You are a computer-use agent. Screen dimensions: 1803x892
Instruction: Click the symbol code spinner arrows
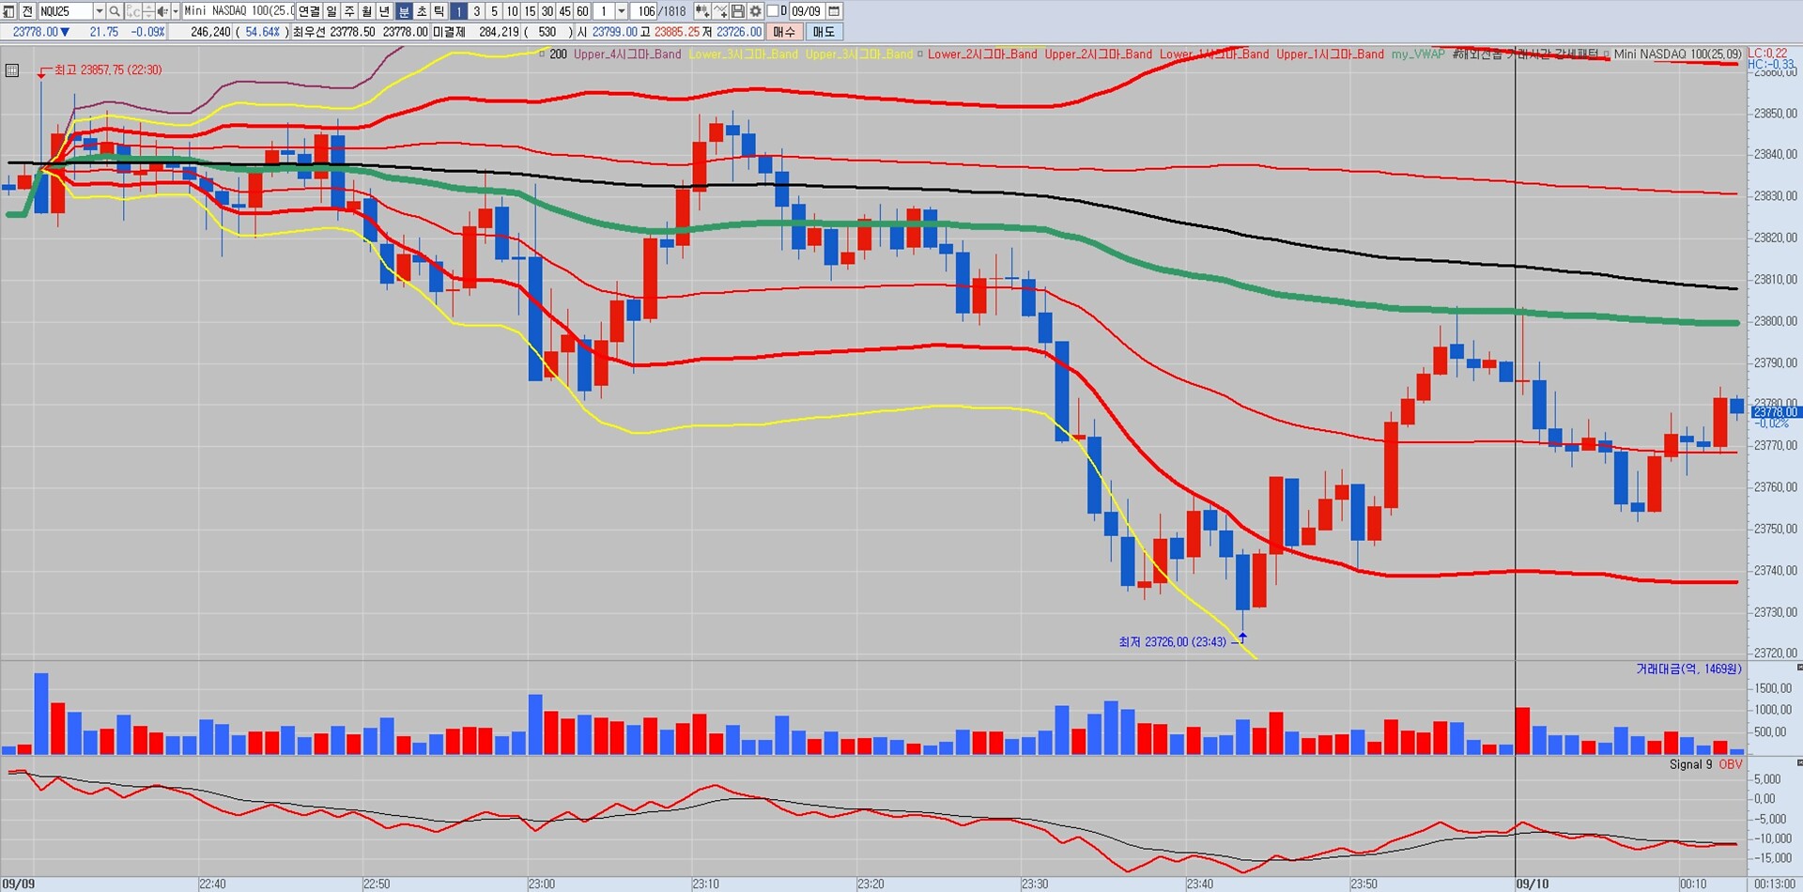[148, 11]
